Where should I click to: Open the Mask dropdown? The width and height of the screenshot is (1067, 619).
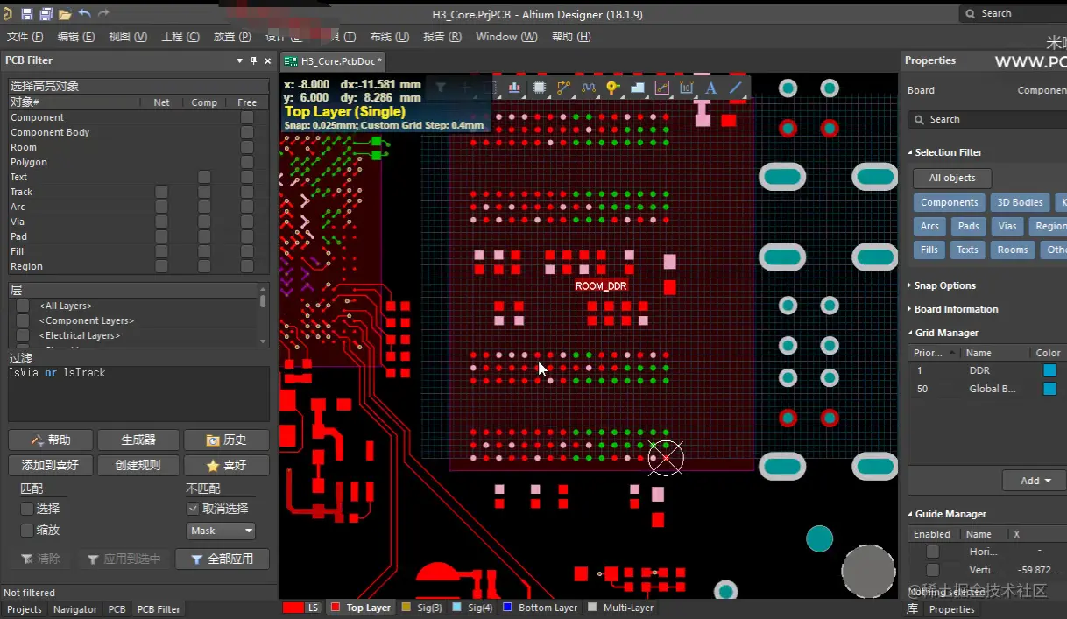(x=221, y=531)
